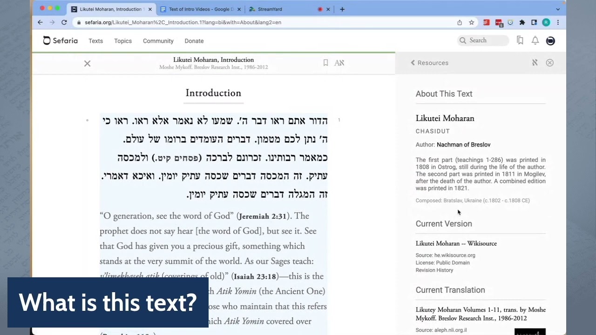
Task: Close the Text of Intro Videos tab
Action: coord(238,9)
